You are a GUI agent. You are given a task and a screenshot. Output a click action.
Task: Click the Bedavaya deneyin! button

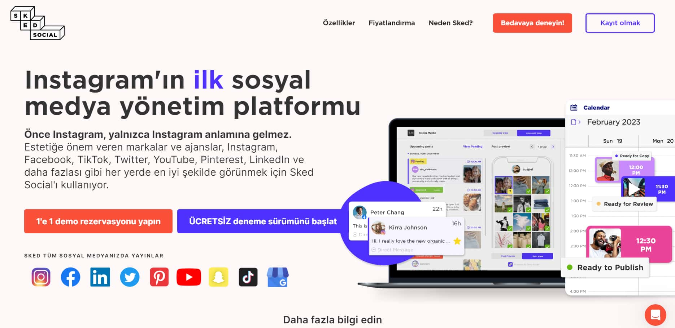click(532, 23)
